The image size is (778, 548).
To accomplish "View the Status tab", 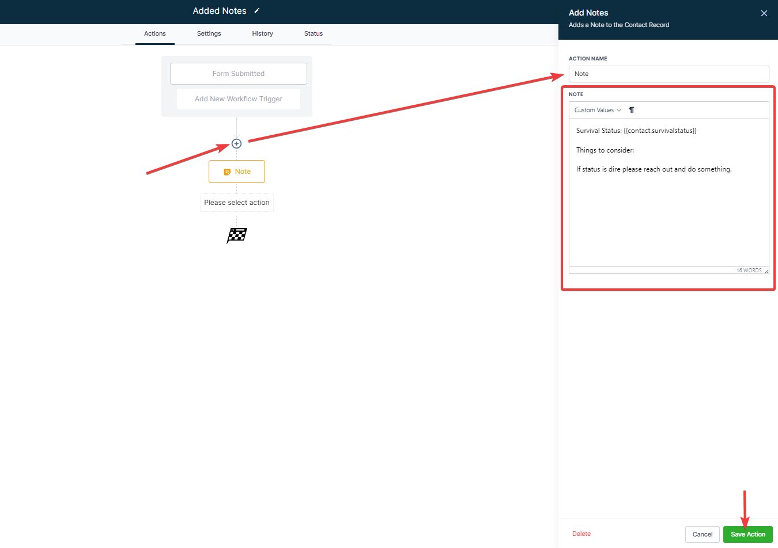I will (313, 33).
